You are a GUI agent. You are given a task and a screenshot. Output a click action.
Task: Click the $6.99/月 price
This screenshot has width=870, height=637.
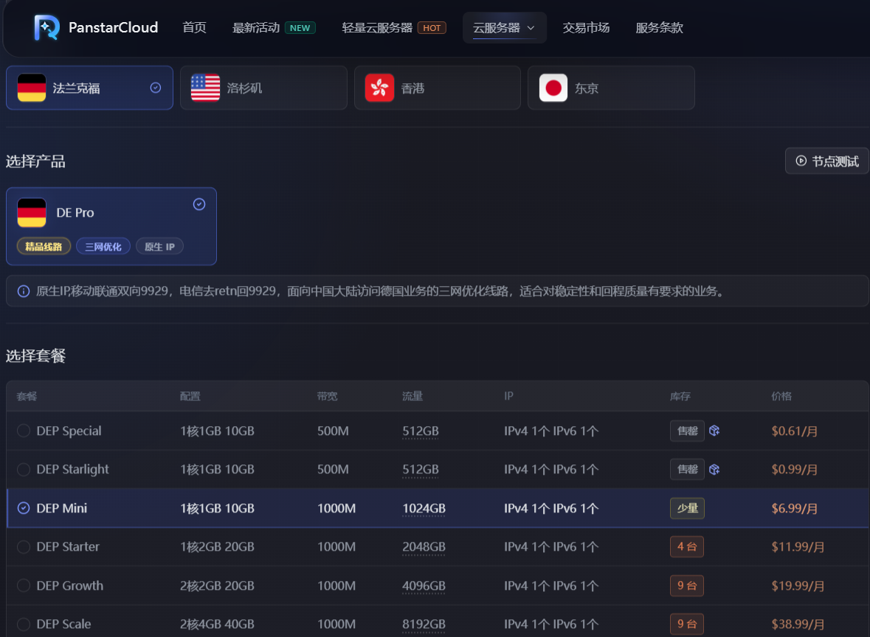(x=795, y=508)
